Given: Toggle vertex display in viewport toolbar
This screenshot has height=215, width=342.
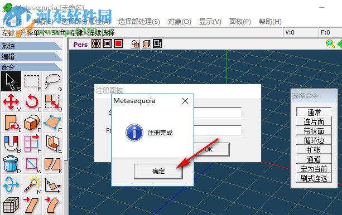Looking at the screenshot, I should [x=96, y=43].
